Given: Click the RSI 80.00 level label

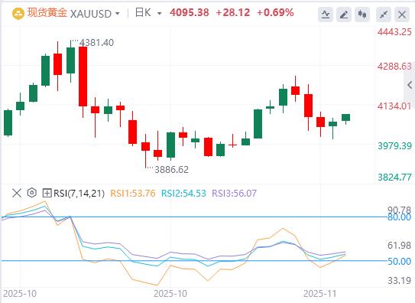Looking at the screenshot, I should click(400, 217).
